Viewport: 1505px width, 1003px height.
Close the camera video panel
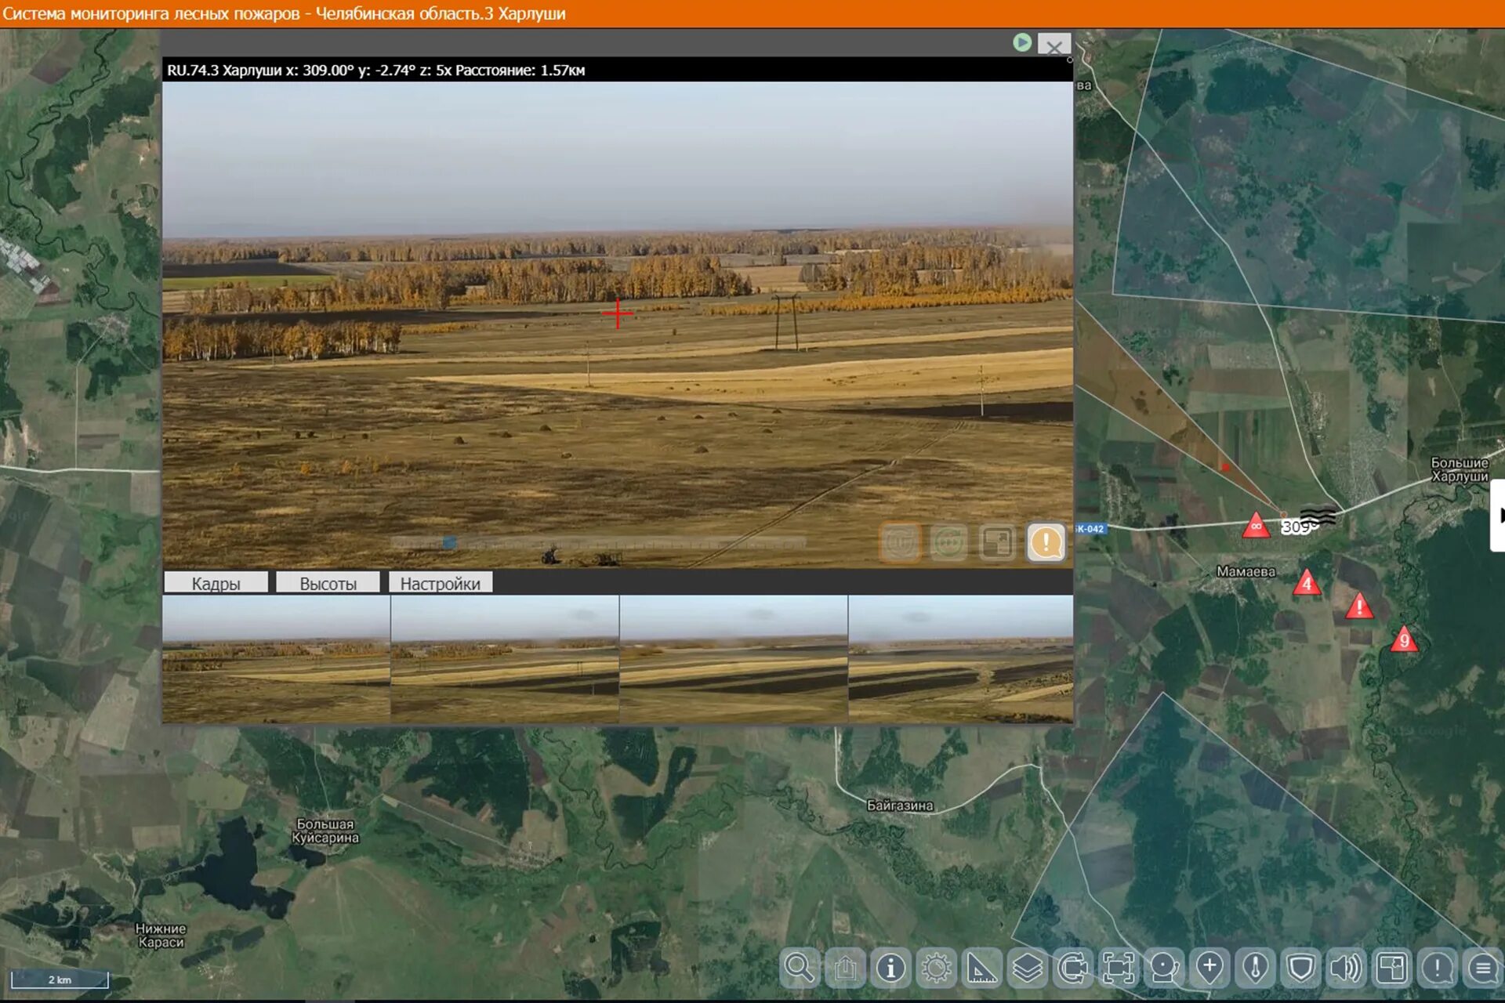(x=1054, y=45)
